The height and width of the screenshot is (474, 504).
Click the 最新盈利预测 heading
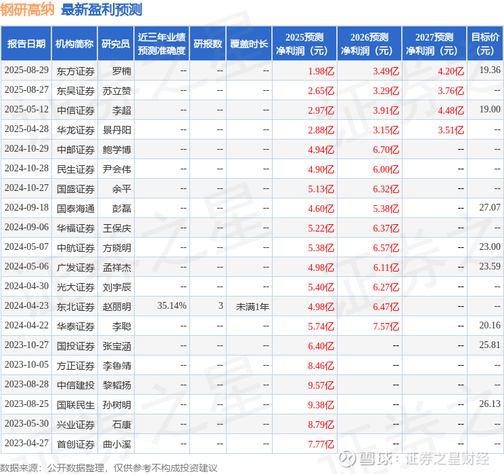(x=101, y=9)
